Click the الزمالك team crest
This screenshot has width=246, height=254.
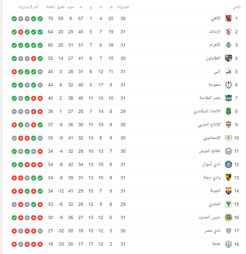pyautogui.click(x=229, y=32)
